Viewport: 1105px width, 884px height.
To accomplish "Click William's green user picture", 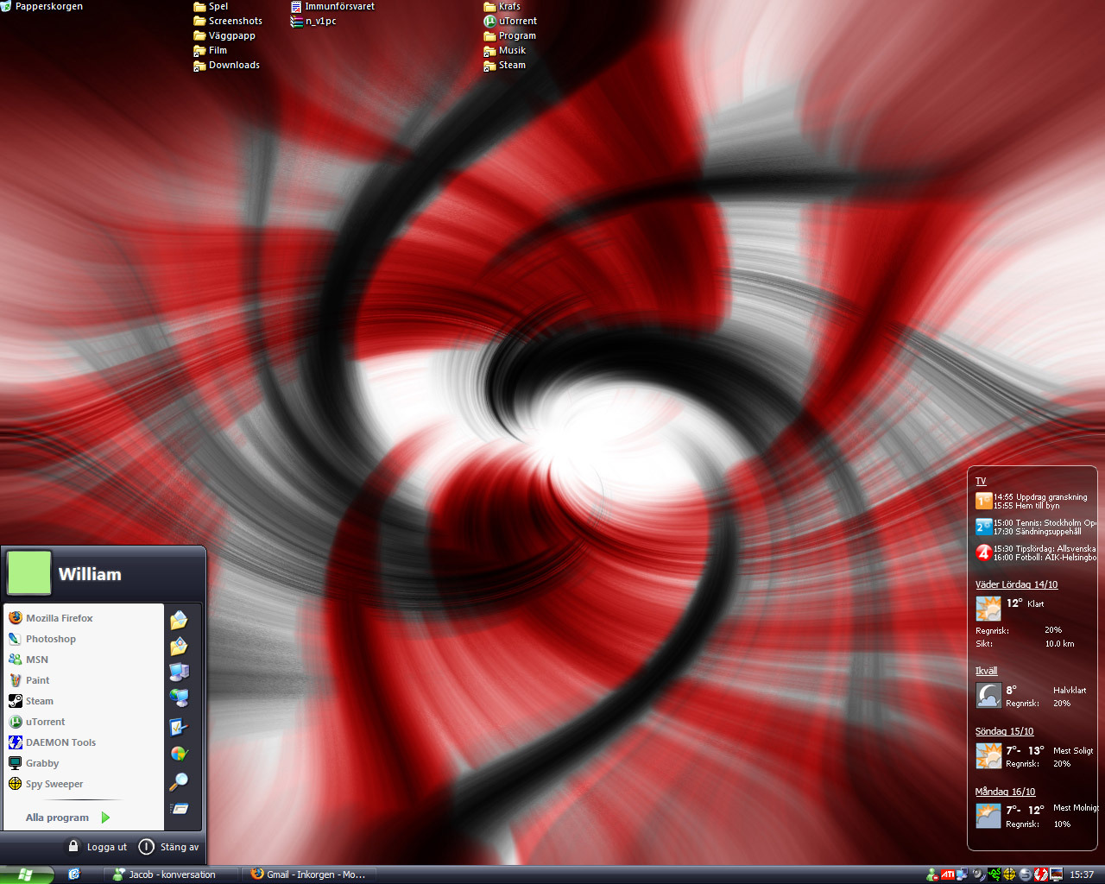I will [28, 573].
